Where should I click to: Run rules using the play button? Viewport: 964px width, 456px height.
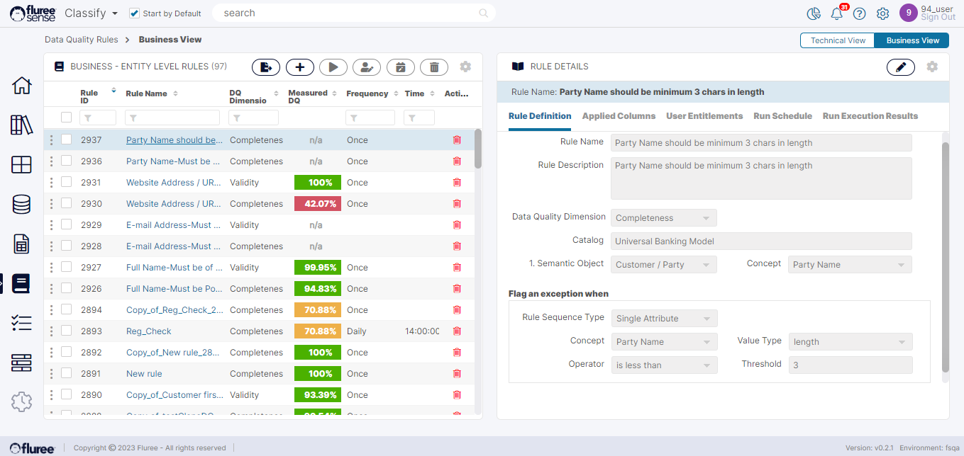point(333,67)
